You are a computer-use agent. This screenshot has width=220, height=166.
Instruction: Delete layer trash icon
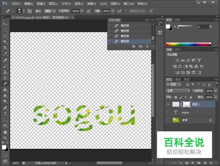(x=211, y=163)
